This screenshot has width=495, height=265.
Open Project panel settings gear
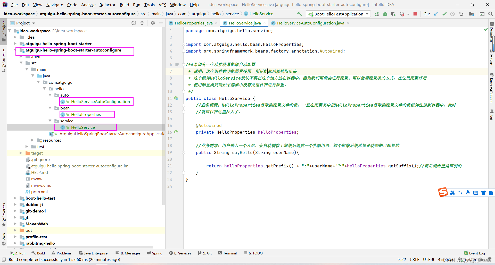point(153,23)
